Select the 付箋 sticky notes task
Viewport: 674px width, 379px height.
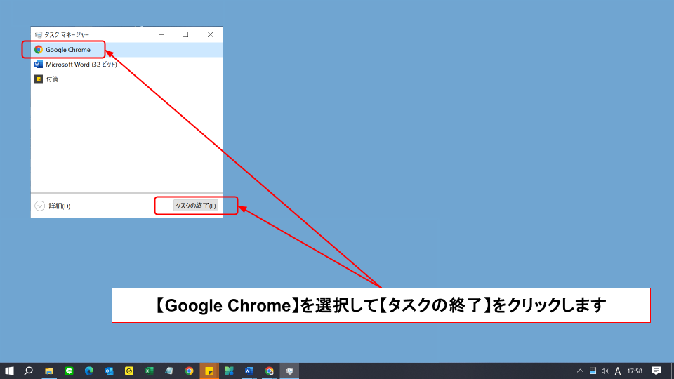click(x=52, y=79)
